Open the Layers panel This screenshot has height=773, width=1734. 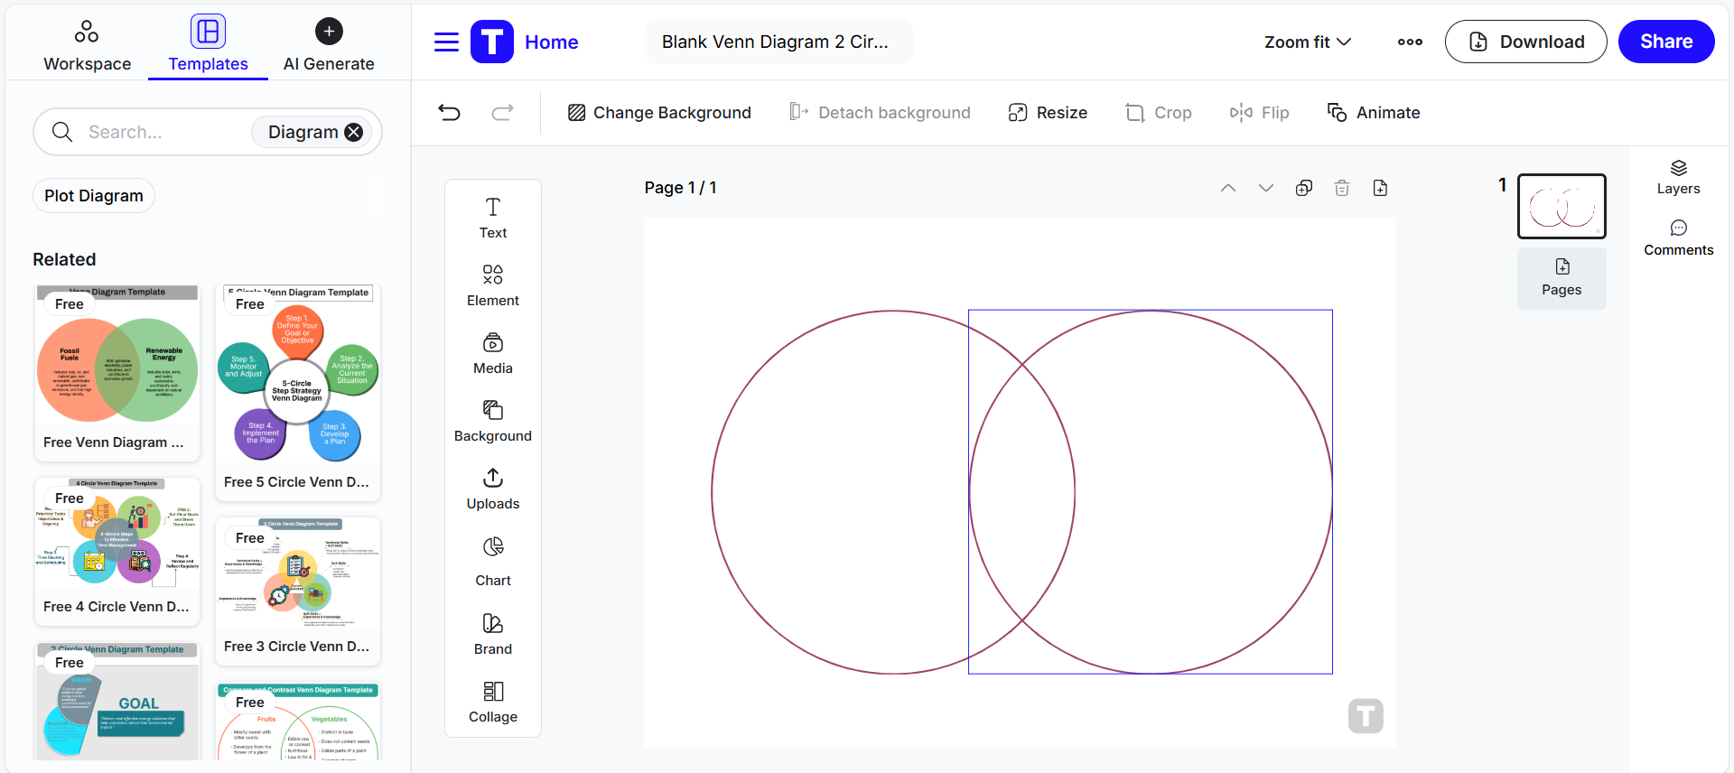[x=1678, y=177]
